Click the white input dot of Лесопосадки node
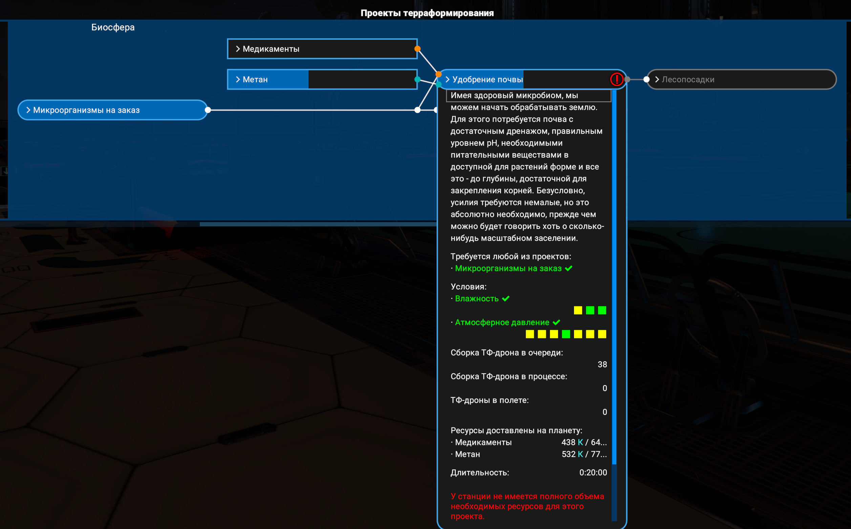The width and height of the screenshot is (851, 529). [646, 80]
